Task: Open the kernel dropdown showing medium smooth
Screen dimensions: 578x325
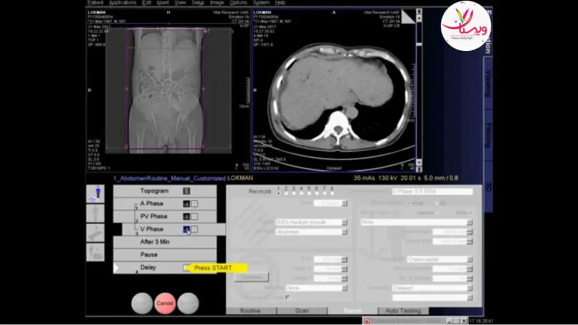Action: (344, 222)
